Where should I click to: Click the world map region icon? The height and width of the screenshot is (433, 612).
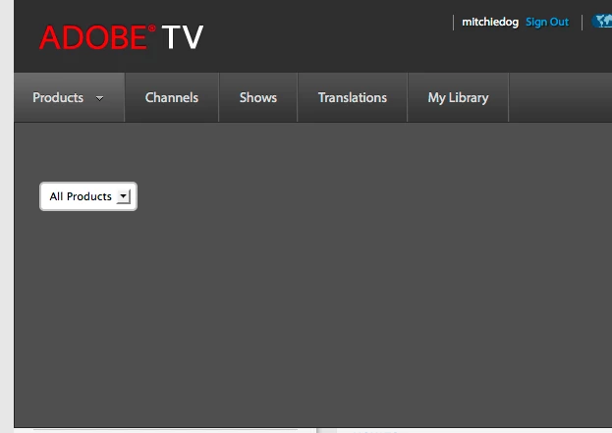(x=602, y=21)
